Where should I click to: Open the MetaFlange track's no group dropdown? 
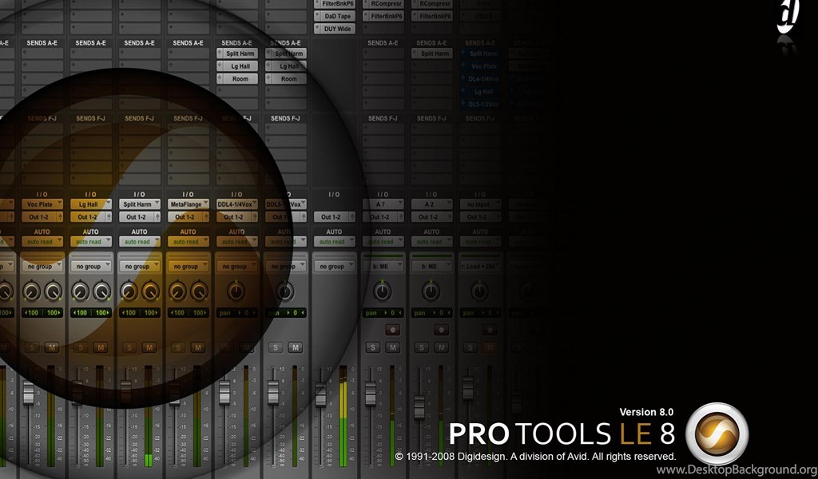point(187,267)
